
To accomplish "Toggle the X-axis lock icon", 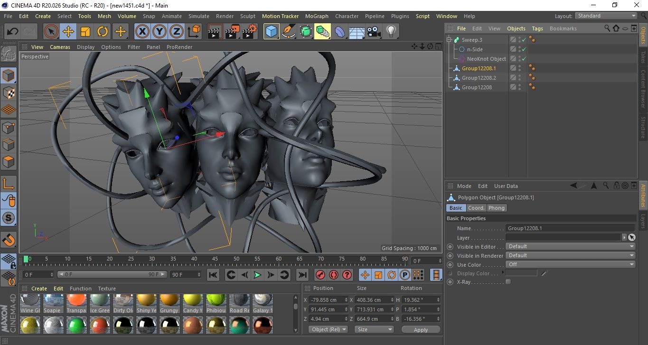I will tap(142, 32).
